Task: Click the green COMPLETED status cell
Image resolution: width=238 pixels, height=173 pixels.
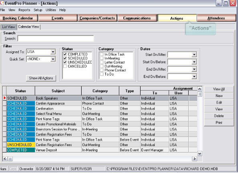Action: point(21,150)
